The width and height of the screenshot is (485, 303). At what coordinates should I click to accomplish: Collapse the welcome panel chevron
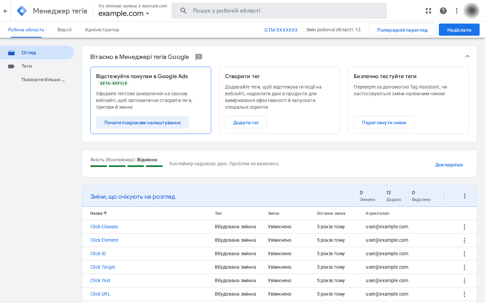[467, 56]
